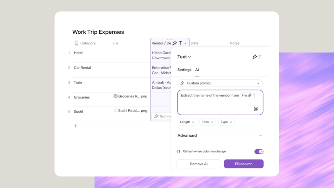This screenshot has height=188, width=334.
Task: Switch to the Settings tab
Action: tap(184, 70)
